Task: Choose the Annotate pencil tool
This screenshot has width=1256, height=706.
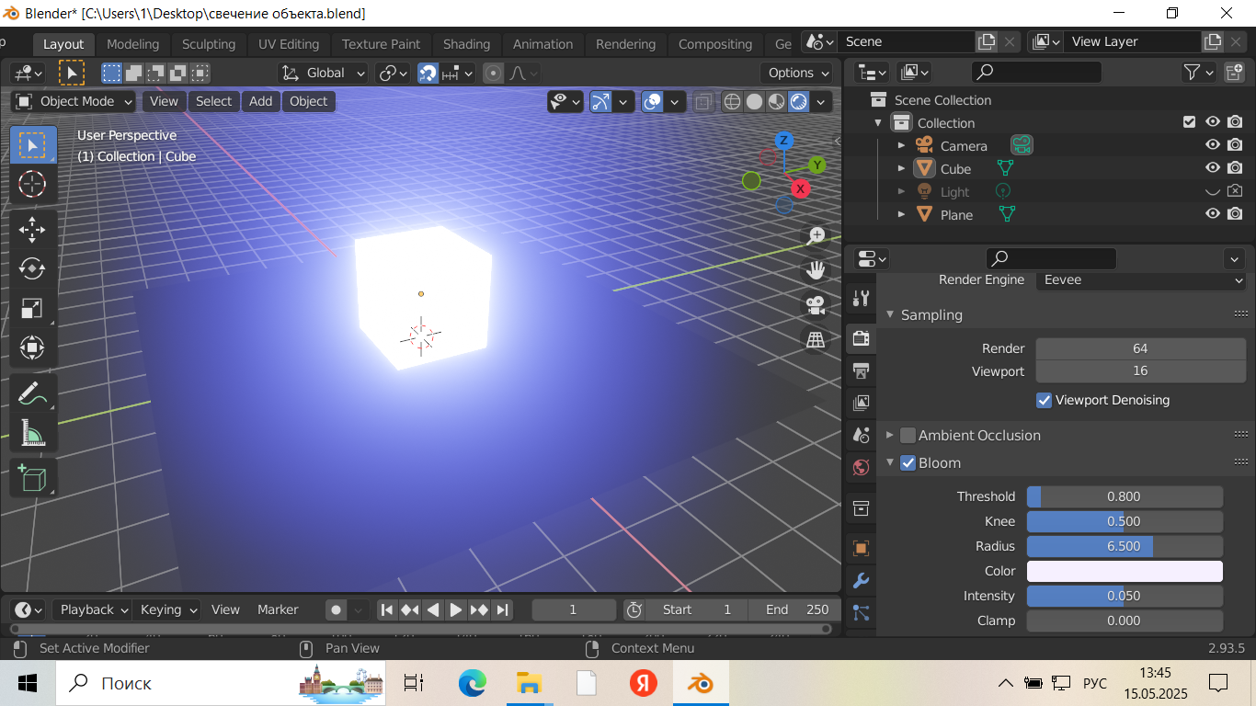Action: 32,393
